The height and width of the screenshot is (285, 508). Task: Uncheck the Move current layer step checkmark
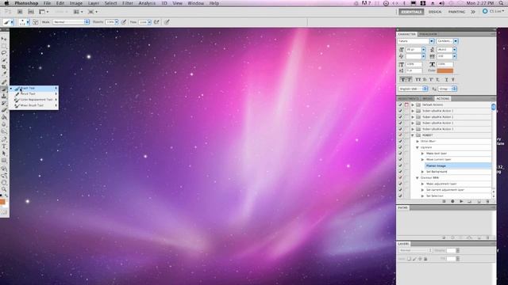click(x=400, y=159)
